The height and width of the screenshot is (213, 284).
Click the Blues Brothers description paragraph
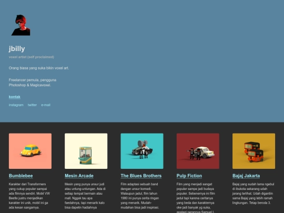(x=140, y=196)
